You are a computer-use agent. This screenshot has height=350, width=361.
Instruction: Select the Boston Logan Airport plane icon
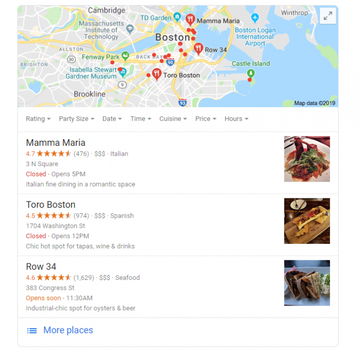click(255, 18)
